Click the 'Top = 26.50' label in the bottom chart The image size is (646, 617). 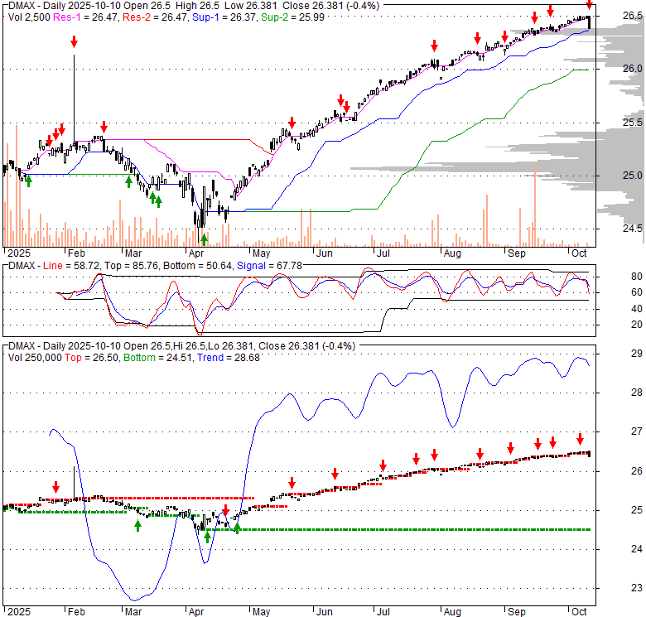[91, 358]
